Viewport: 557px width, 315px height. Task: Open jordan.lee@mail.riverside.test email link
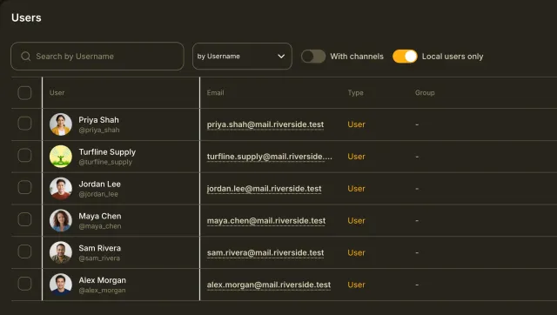point(265,189)
